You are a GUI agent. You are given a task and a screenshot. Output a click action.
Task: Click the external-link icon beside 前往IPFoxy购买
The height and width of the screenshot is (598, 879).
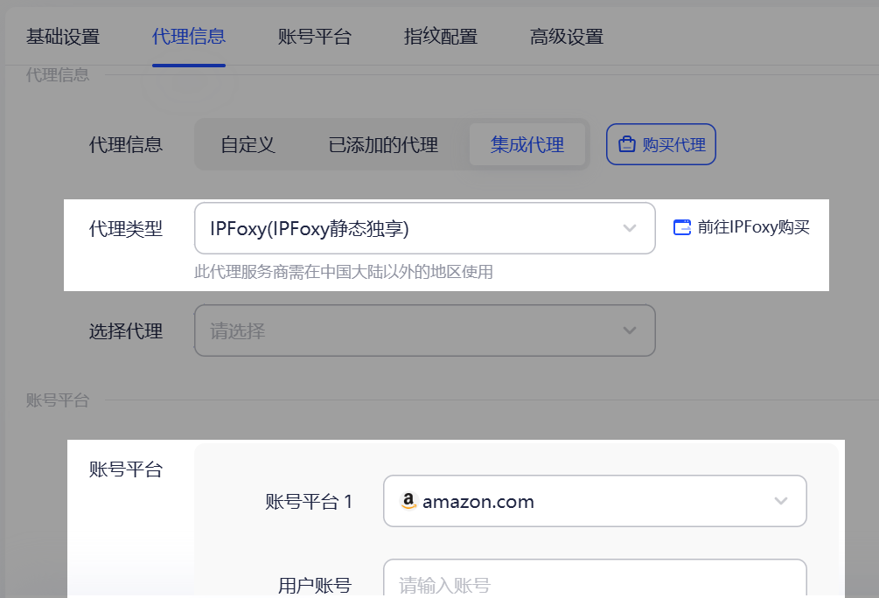click(681, 226)
